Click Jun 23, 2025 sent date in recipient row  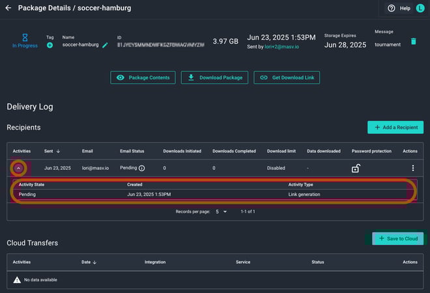pos(57,168)
